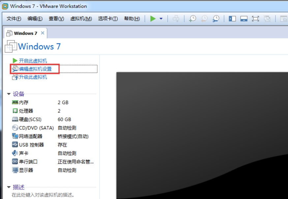
Task: Click the send Ctrl+Alt+Del toolbar icon
Action: tap(176, 18)
